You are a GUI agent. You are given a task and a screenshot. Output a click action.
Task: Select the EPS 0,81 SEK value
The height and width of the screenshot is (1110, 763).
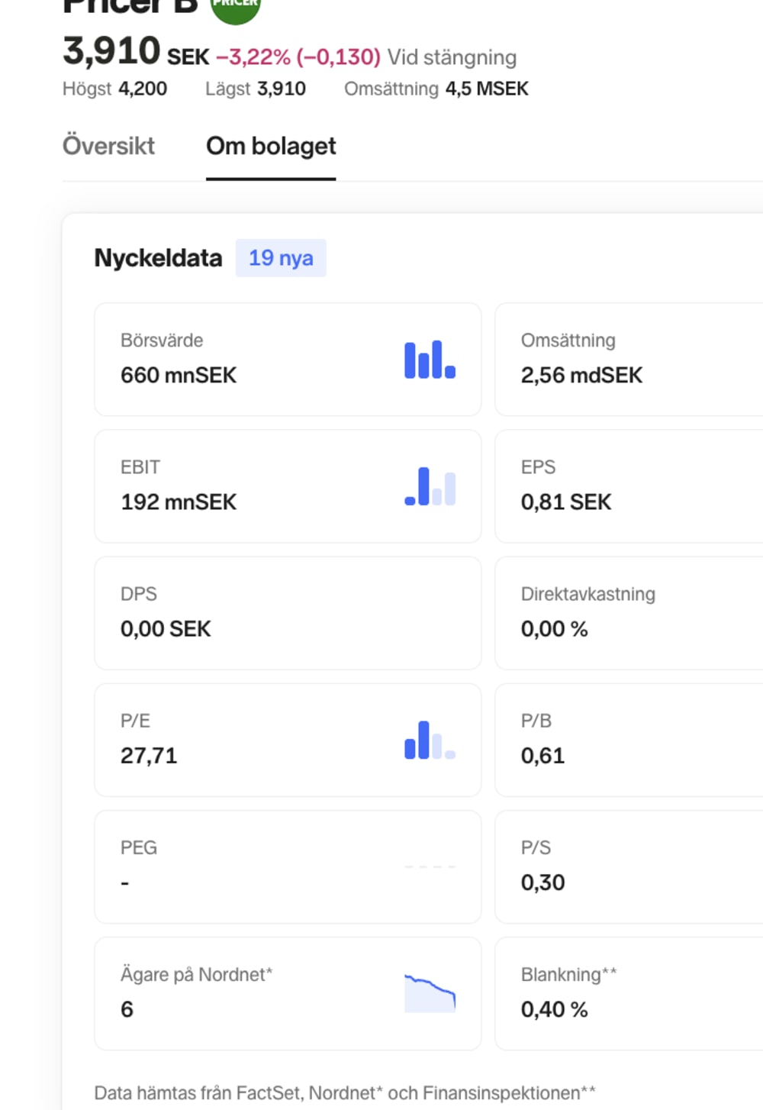pos(566,502)
